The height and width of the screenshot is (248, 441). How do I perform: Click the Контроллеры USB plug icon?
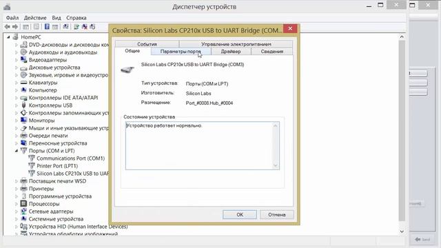24,105
